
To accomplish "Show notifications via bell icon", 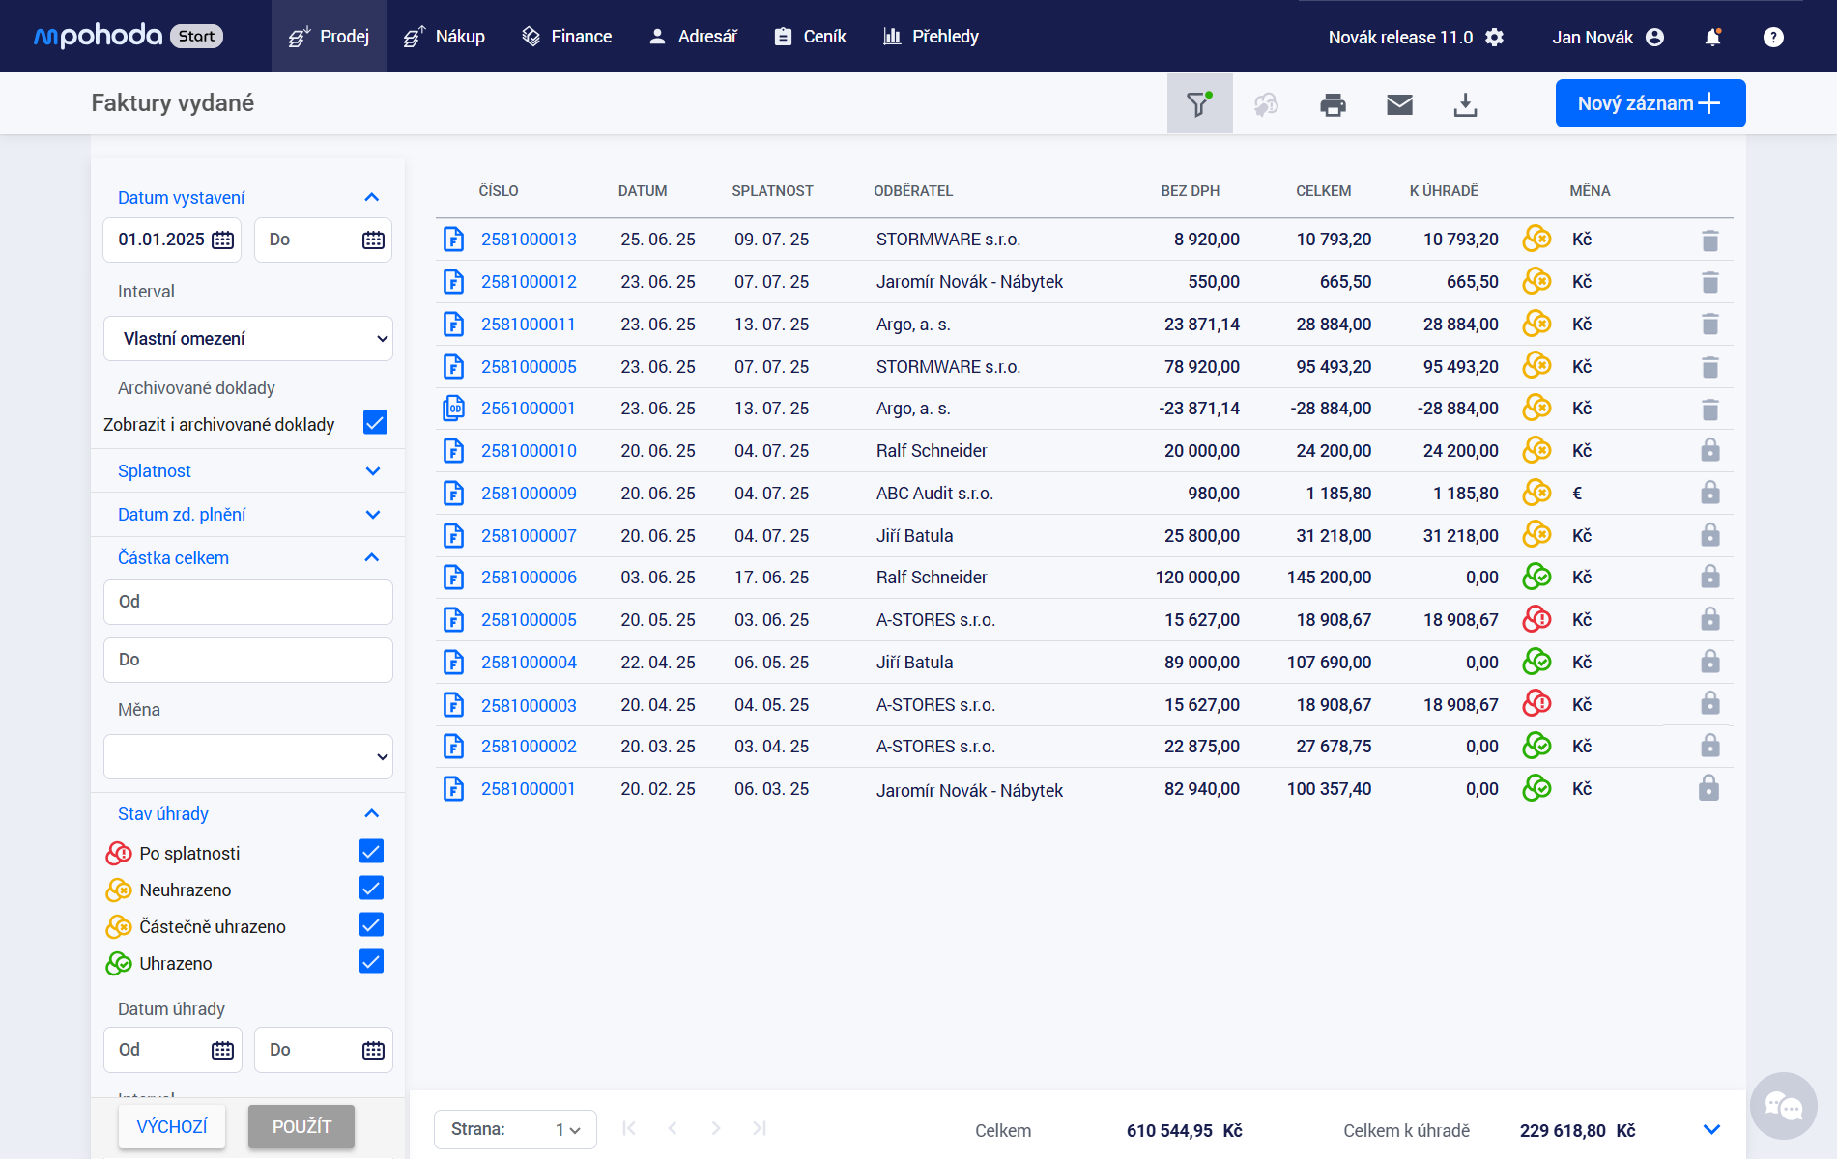I will click(1712, 37).
